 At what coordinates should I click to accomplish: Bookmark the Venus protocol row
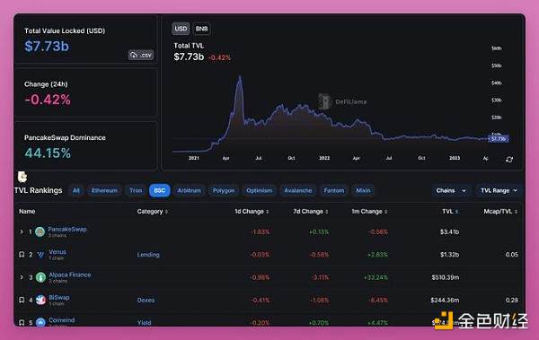point(22,255)
